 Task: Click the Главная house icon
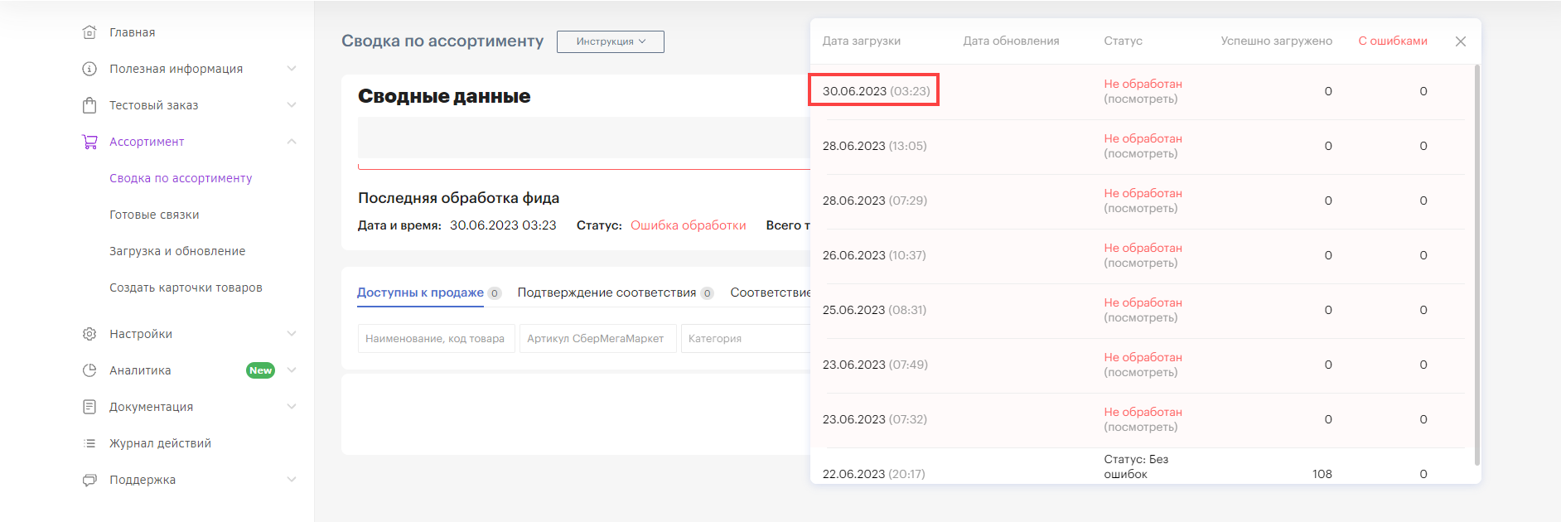click(x=89, y=32)
